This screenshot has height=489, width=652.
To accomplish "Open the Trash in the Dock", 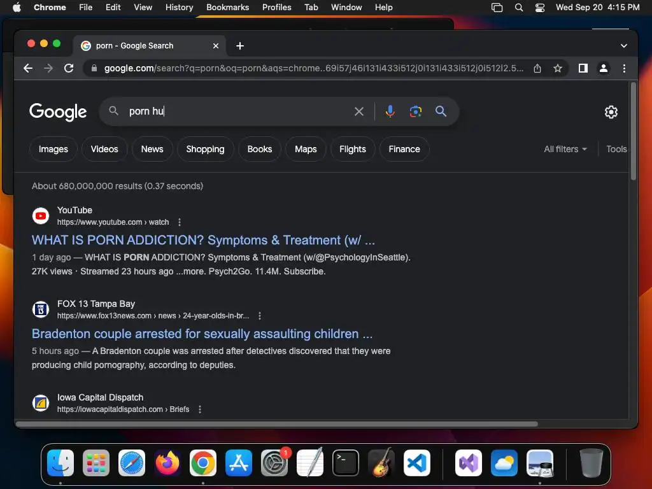I will pos(591,463).
